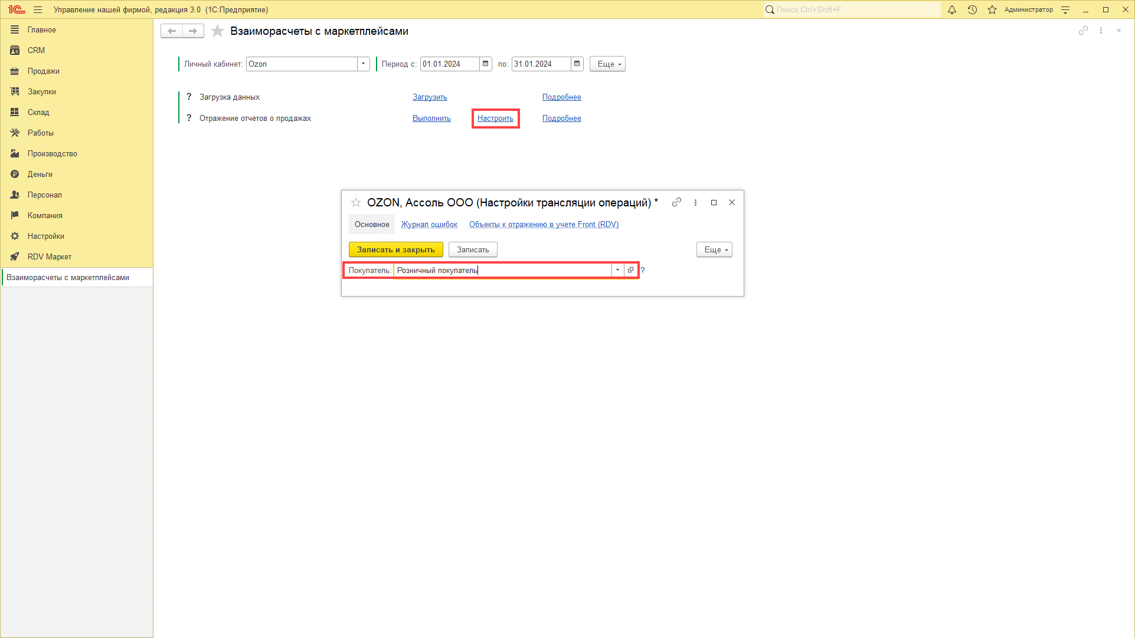
Task: Go forward with the right arrow button
Action: click(193, 31)
